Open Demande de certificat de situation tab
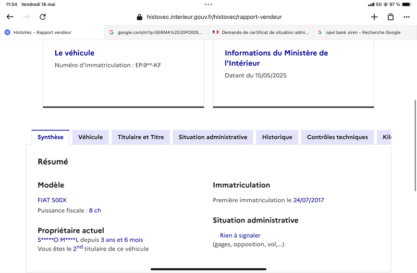This screenshot has height=273, width=417. 261,32
